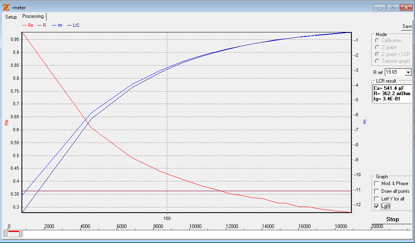Maximize the Z-meter window

[393, 8]
